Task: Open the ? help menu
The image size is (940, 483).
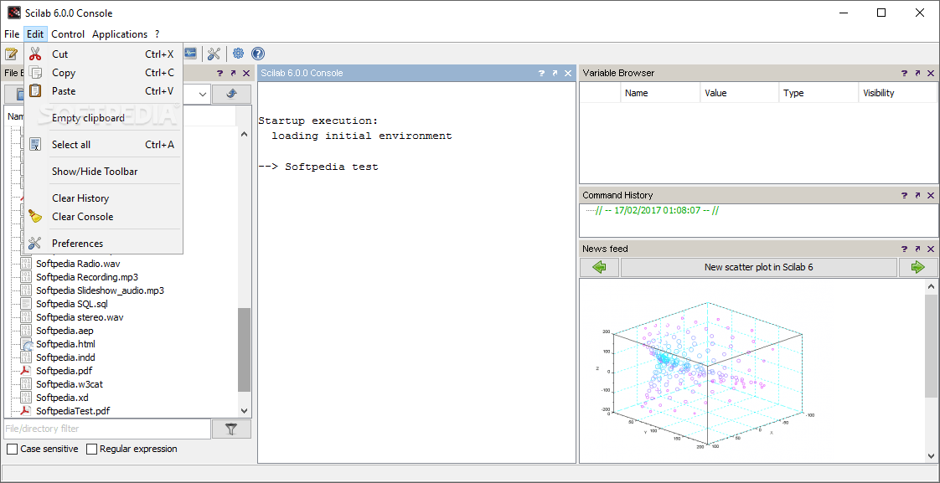Action: pyautogui.click(x=157, y=34)
